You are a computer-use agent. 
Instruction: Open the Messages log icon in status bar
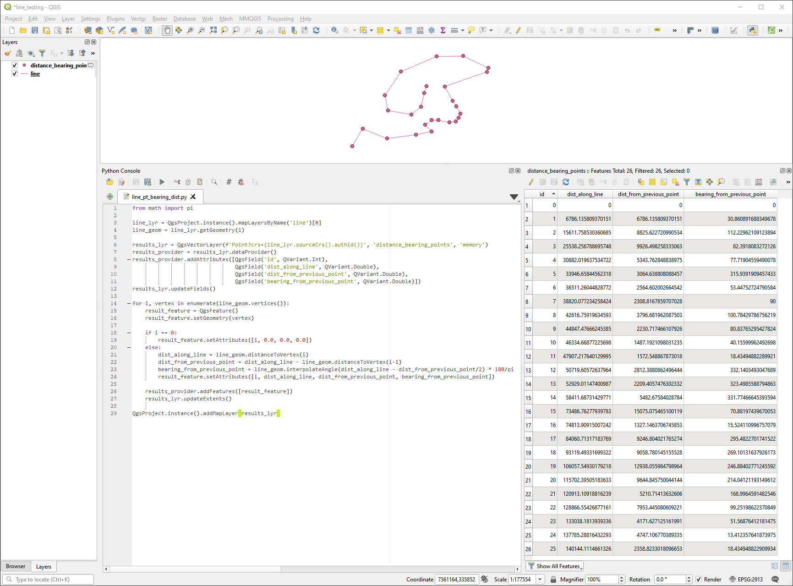[x=775, y=580]
